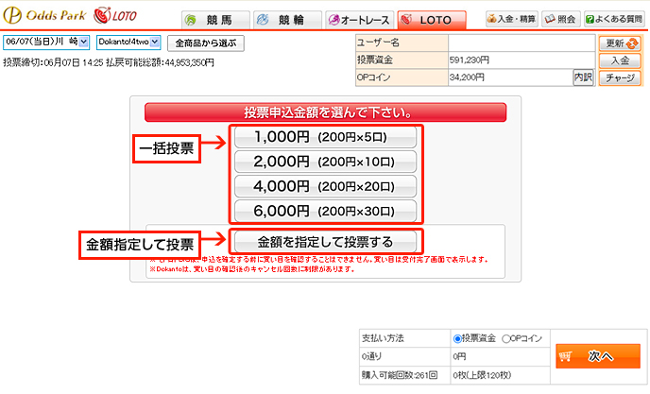650x394 pixels.
Task: Open the 競輪 keirin tab
Action: (287, 20)
